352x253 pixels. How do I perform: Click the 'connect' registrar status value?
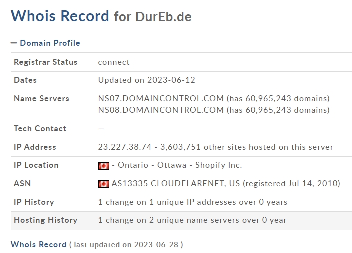[x=114, y=62]
